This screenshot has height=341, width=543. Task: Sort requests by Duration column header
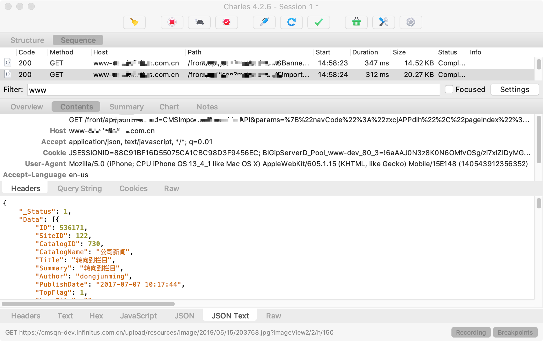[365, 52]
